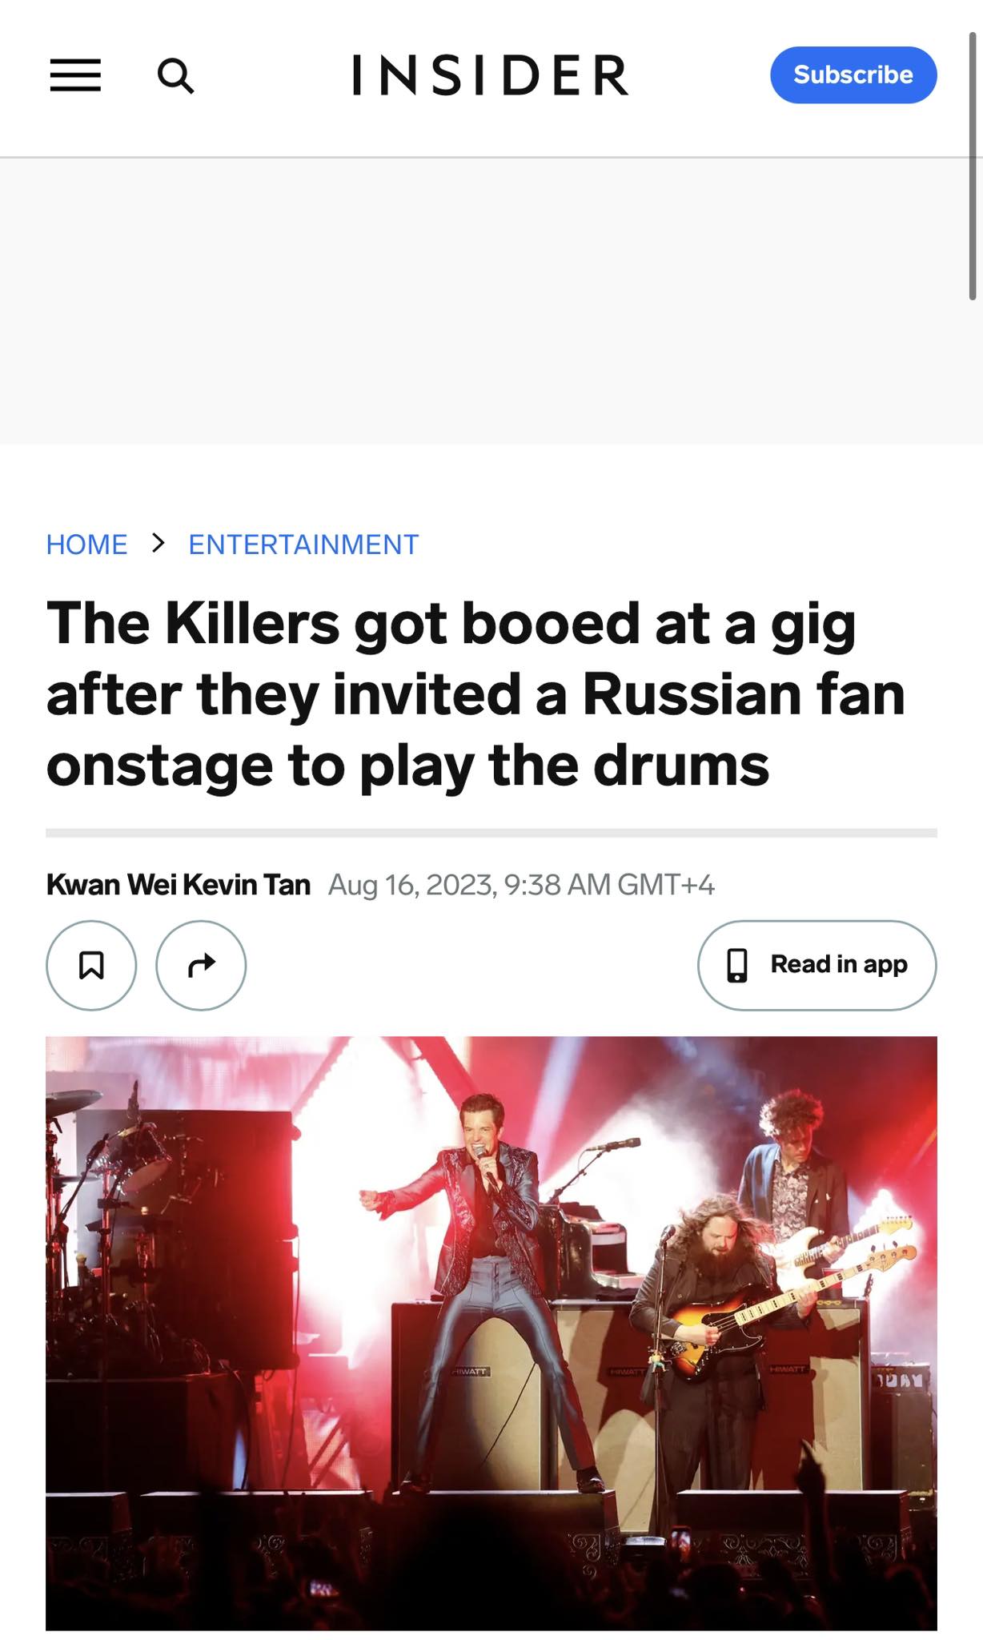Tap the magnifying glass search icon
This screenshot has width=983, height=1640.
point(175,76)
